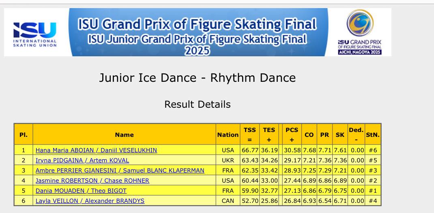Open Iryna PIDGAINA / Artem KOVAL link

click(82, 160)
